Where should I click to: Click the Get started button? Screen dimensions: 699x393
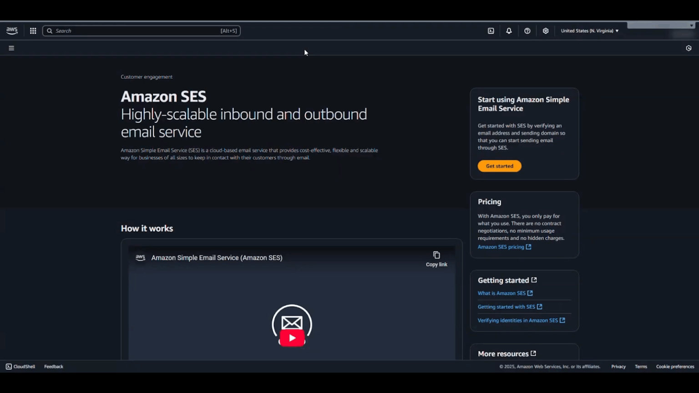[x=499, y=166]
